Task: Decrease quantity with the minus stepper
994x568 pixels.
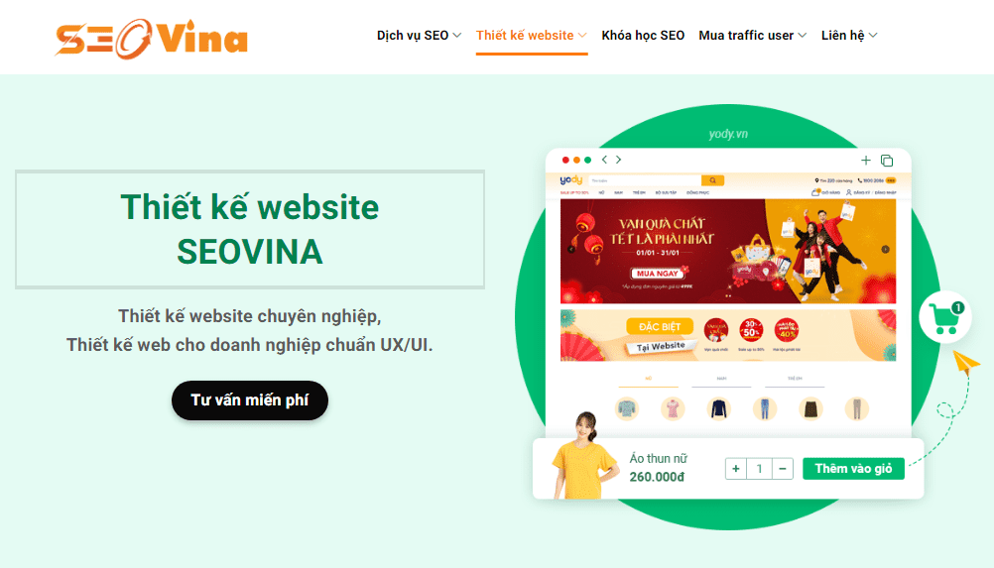Action: click(x=783, y=469)
